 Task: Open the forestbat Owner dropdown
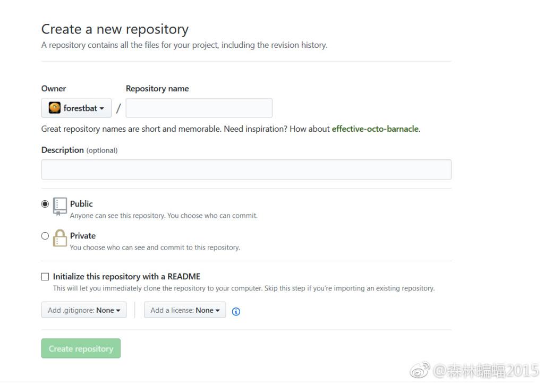coord(76,108)
